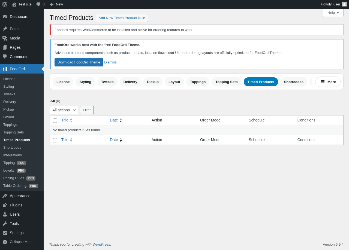
Task: Click the hamburger icon on More button
Action: click(323, 82)
